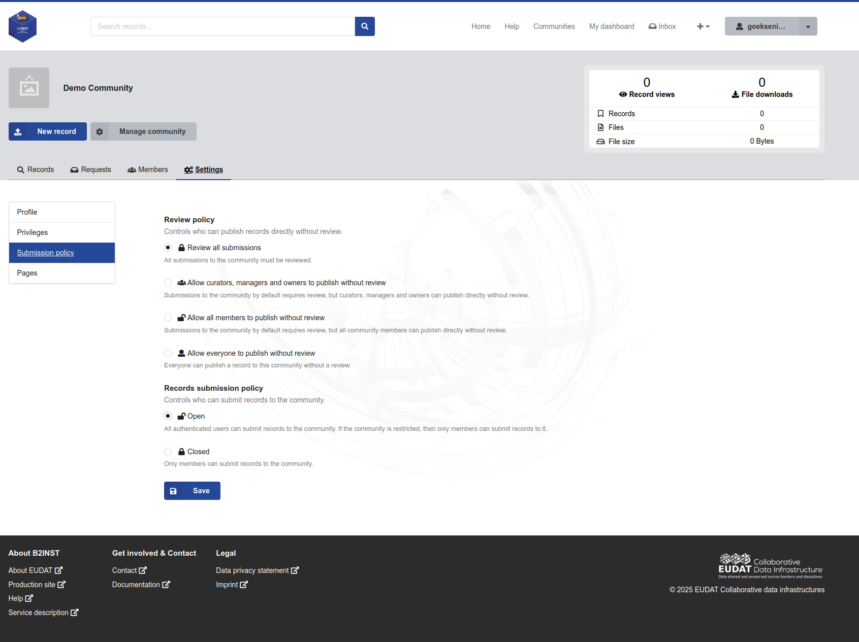This screenshot has height=642, width=859.
Task: Switch to the Requests tab
Action: point(90,170)
